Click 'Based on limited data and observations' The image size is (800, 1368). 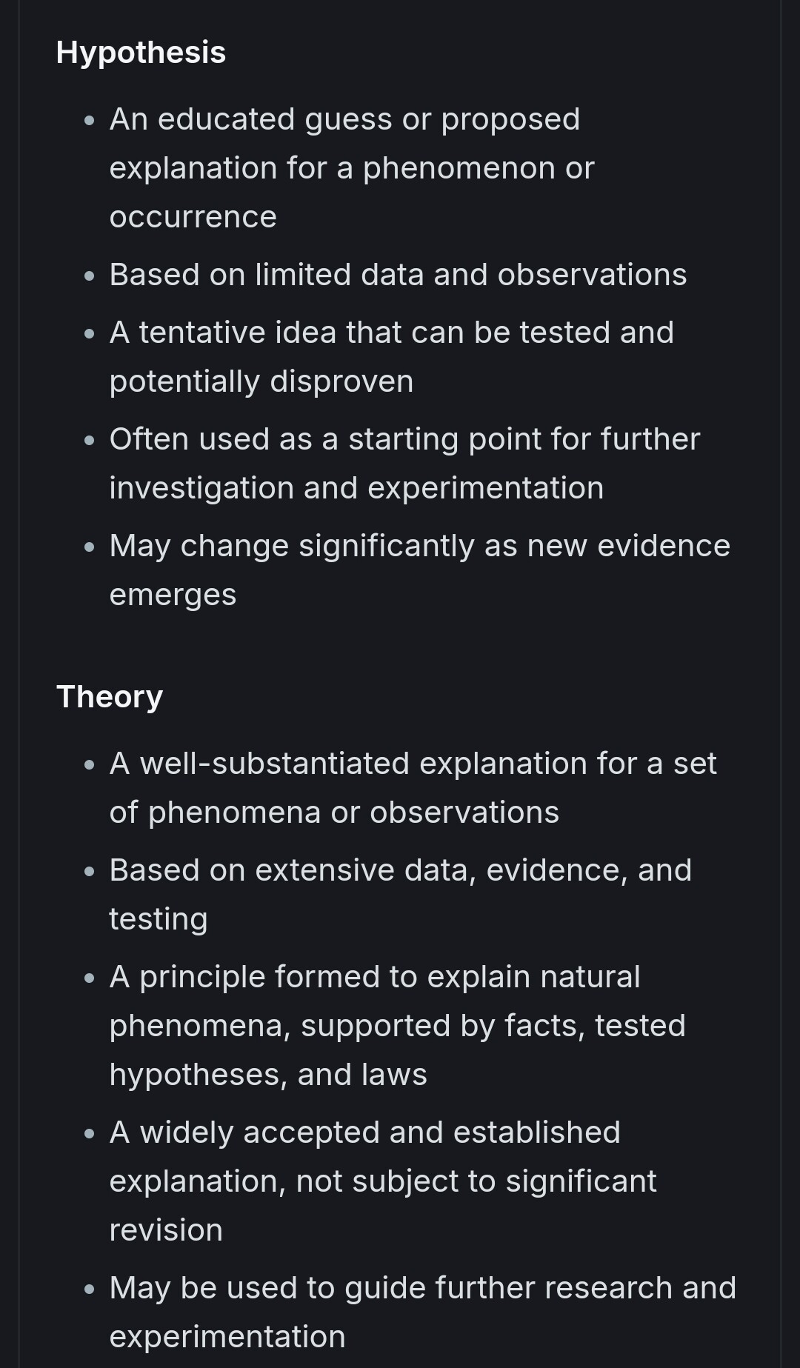[x=398, y=275]
